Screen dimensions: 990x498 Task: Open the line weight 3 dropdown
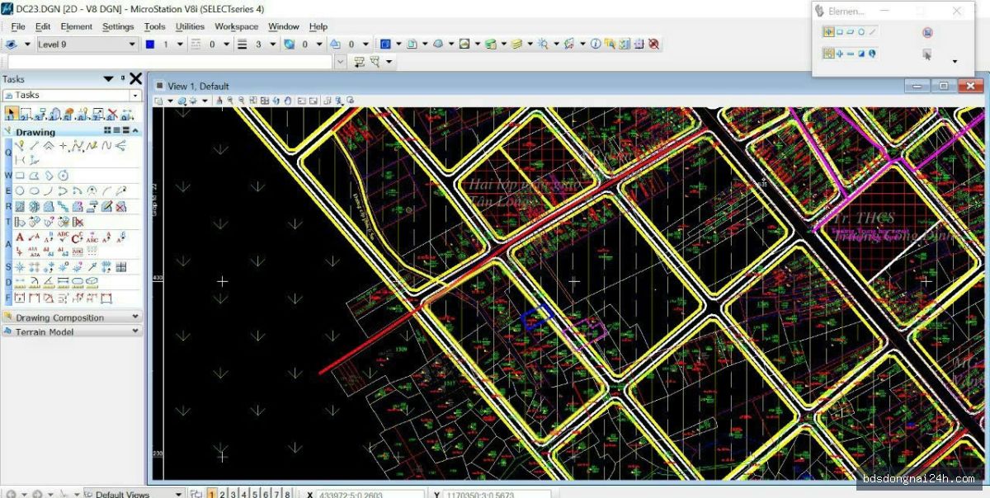click(271, 44)
